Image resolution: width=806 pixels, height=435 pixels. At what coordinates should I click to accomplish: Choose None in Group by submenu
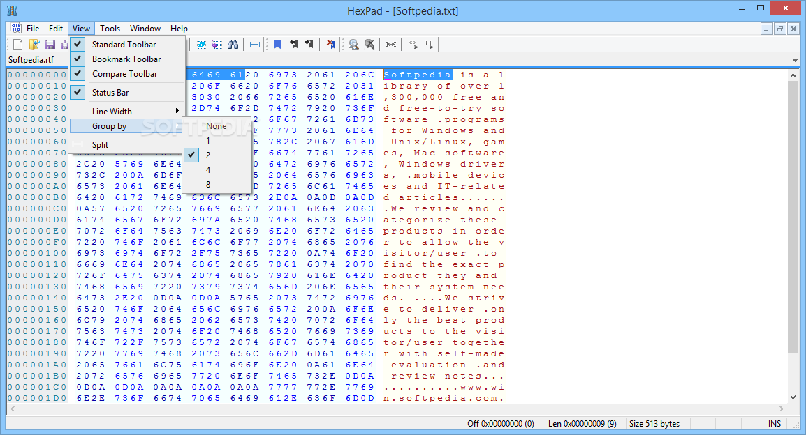point(217,125)
